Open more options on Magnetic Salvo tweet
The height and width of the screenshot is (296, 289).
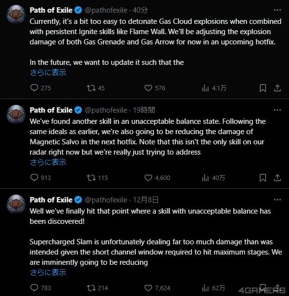click(277, 110)
